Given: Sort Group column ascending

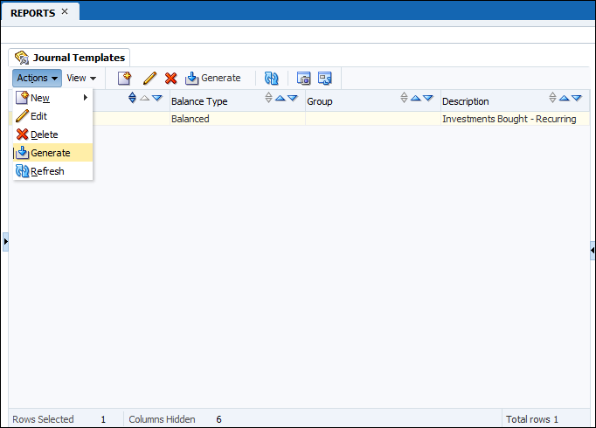Looking at the screenshot, I should (416, 99).
